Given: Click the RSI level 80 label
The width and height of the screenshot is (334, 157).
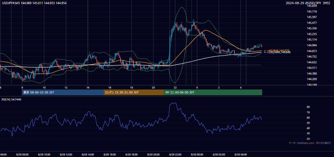Looking at the screenshot, I should (x=308, y=107).
